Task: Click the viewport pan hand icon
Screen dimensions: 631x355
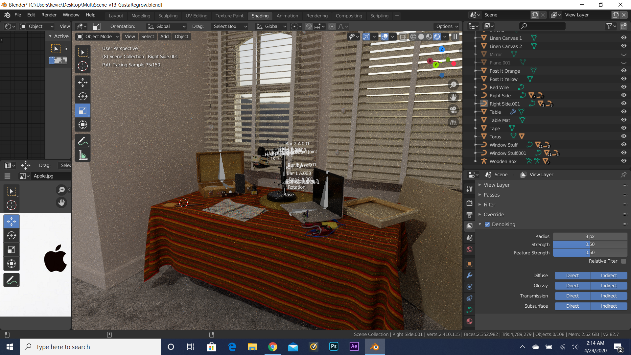Action: click(453, 97)
